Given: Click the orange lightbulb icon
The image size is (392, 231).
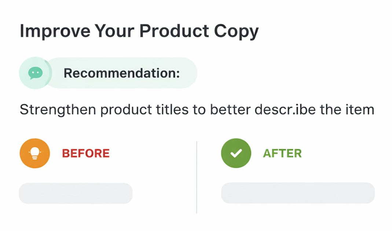Looking at the screenshot, I should [x=34, y=153].
